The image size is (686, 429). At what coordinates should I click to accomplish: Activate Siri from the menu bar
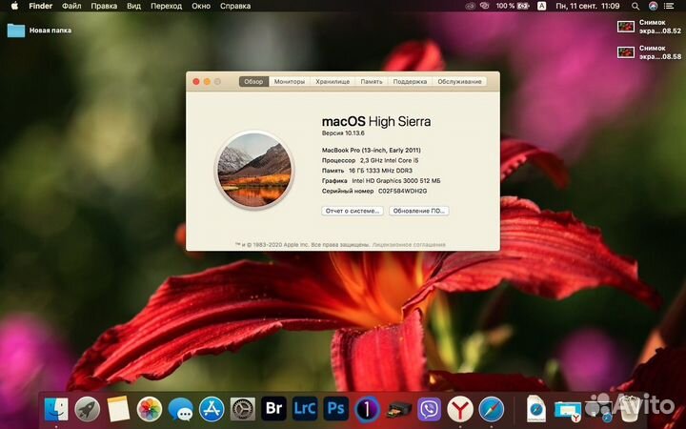(x=653, y=6)
